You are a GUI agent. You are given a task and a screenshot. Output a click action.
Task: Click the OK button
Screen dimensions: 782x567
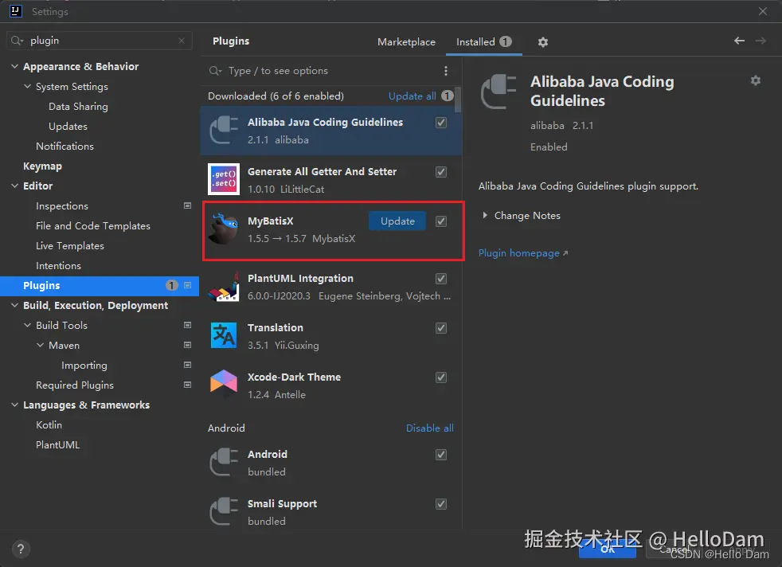coord(608,549)
